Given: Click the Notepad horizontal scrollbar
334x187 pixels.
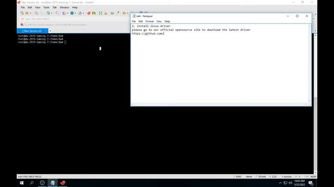Looking at the screenshot, I should [x=219, y=104].
